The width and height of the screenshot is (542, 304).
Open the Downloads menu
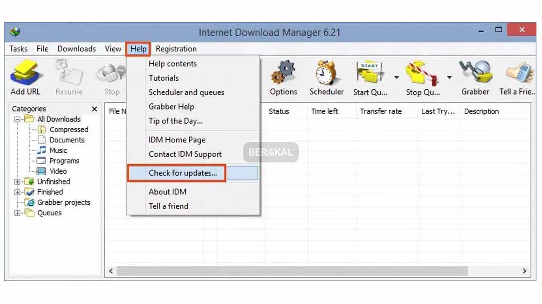coord(77,49)
